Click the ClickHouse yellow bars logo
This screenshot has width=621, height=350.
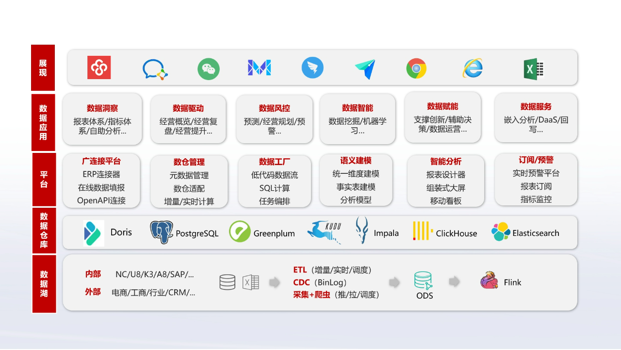click(422, 231)
